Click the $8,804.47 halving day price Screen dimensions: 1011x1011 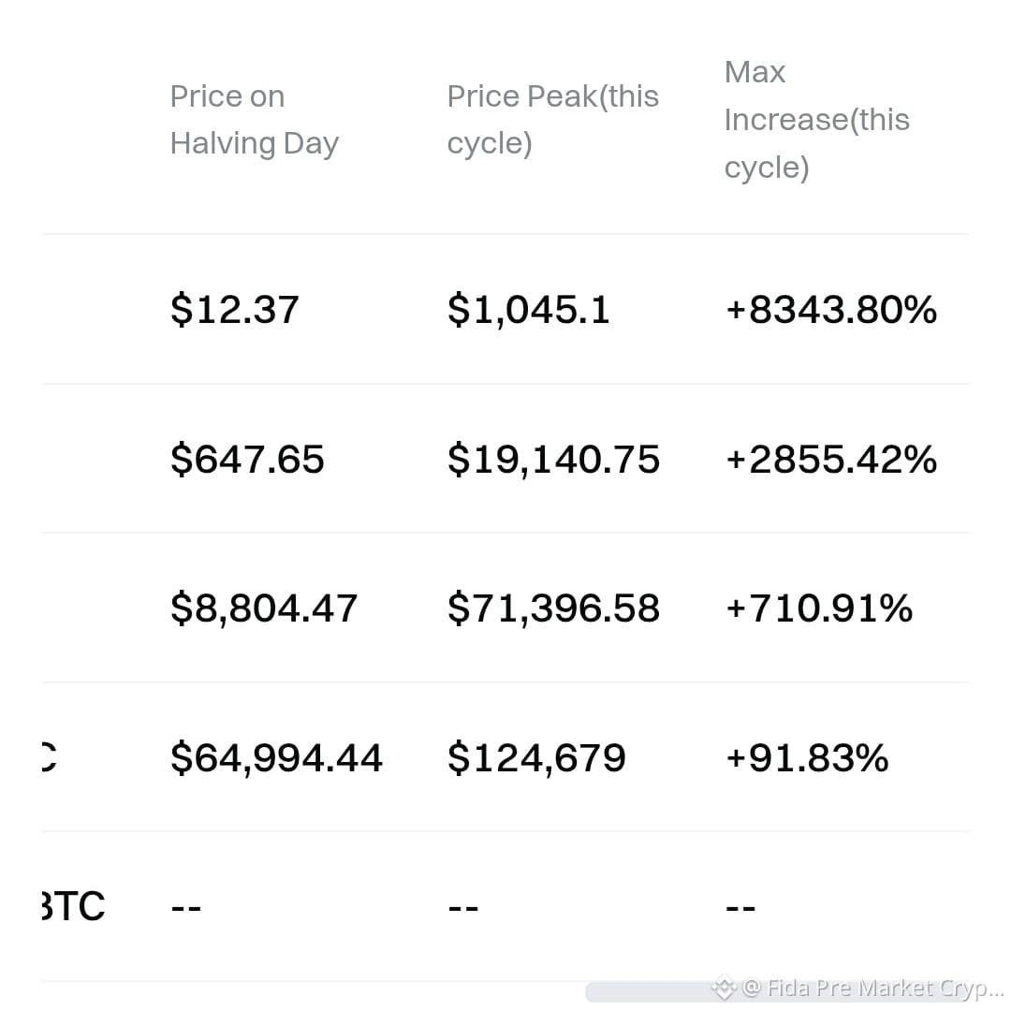264,608
